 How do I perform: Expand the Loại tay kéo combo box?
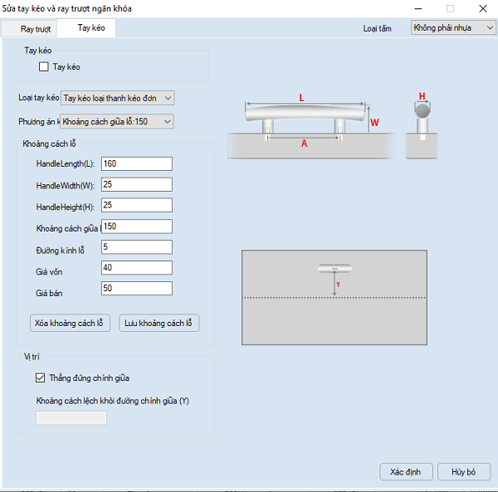tap(118, 98)
